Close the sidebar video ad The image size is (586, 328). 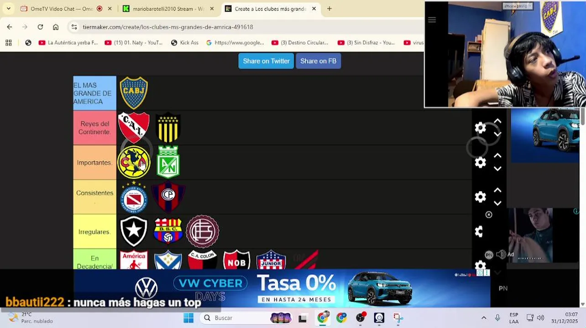pos(489,215)
